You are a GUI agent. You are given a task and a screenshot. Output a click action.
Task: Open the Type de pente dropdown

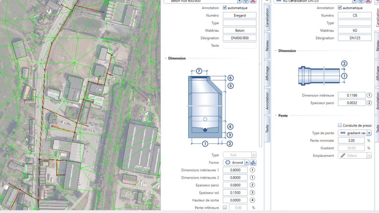coord(369,133)
